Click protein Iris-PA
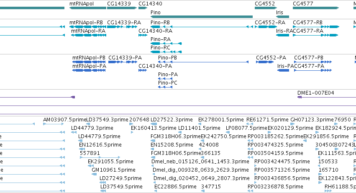 285,66
